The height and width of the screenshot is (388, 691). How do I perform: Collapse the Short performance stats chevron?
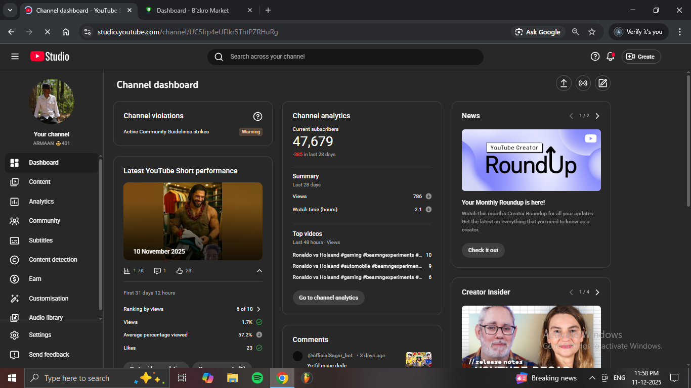pos(259,271)
